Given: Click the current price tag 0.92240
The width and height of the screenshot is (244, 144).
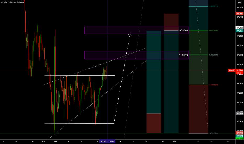Looking at the screenshot, I should (240, 70).
